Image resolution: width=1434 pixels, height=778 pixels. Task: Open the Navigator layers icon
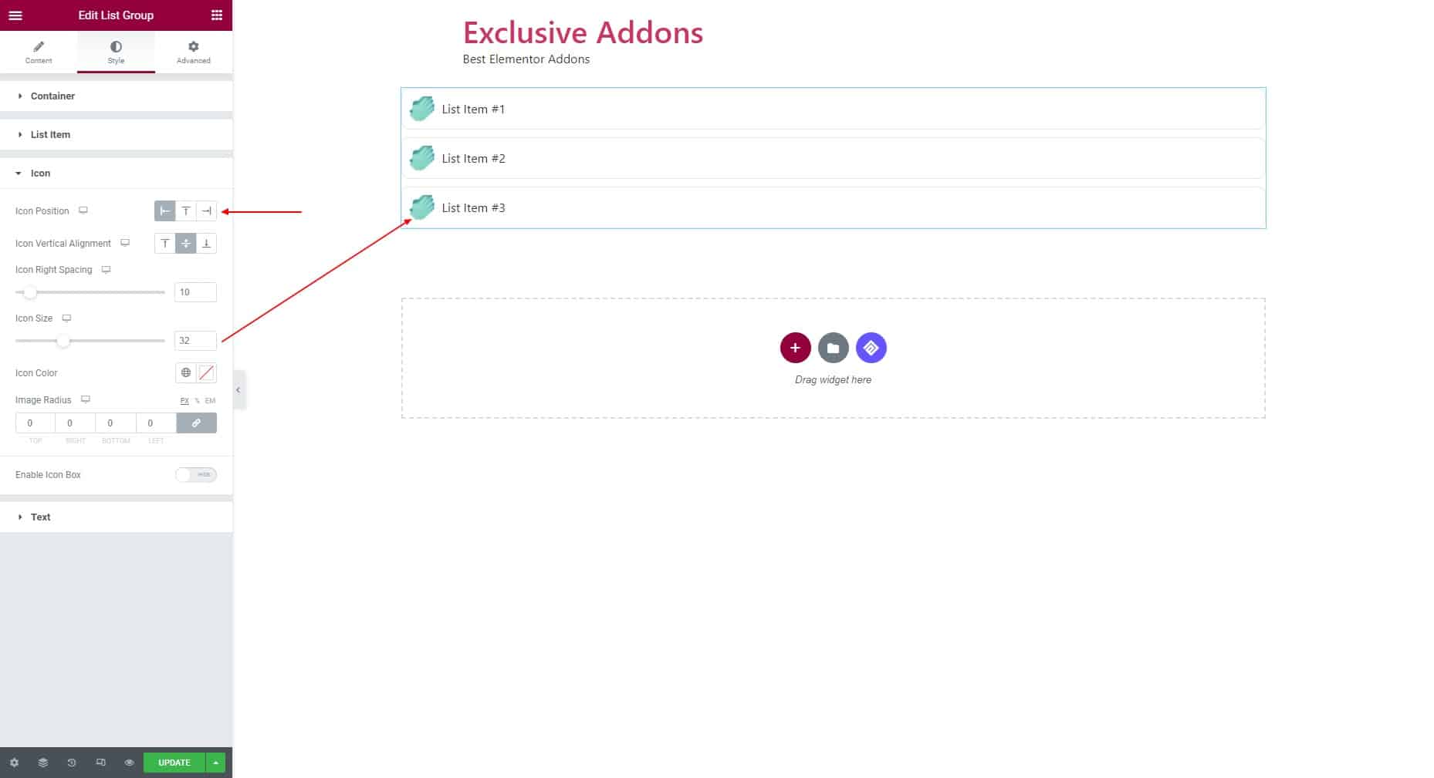43,763
